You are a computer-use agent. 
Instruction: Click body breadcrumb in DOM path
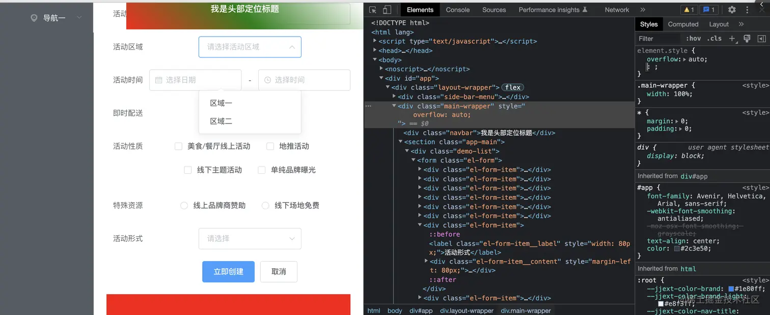[395, 310]
